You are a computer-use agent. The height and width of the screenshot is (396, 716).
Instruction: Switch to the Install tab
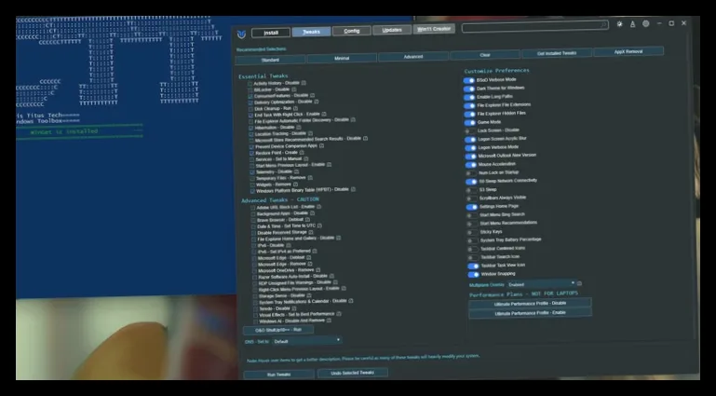tap(271, 33)
